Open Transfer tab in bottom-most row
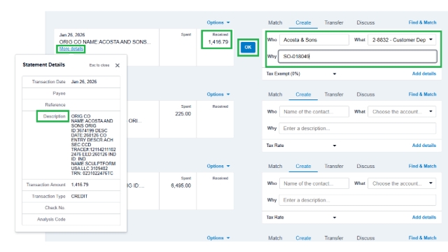The width and height of the screenshot is (448, 252). [x=334, y=238]
